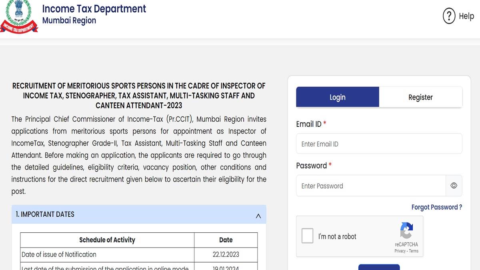
Task: Focus the Enter Password field
Action: 371,186
